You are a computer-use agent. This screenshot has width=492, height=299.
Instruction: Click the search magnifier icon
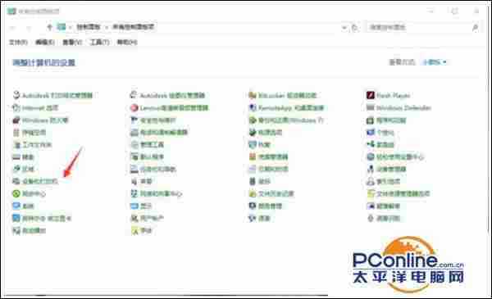pyautogui.click(x=475, y=28)
